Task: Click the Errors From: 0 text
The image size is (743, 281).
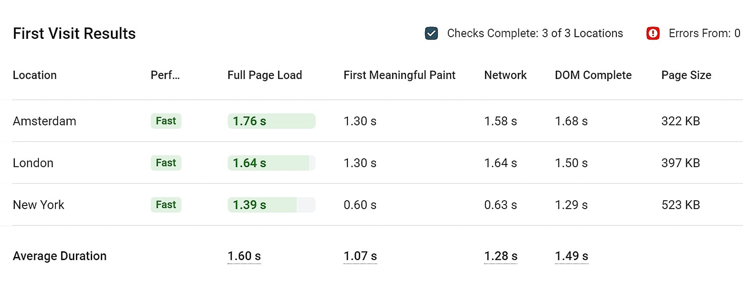Action: coord(705,33)
